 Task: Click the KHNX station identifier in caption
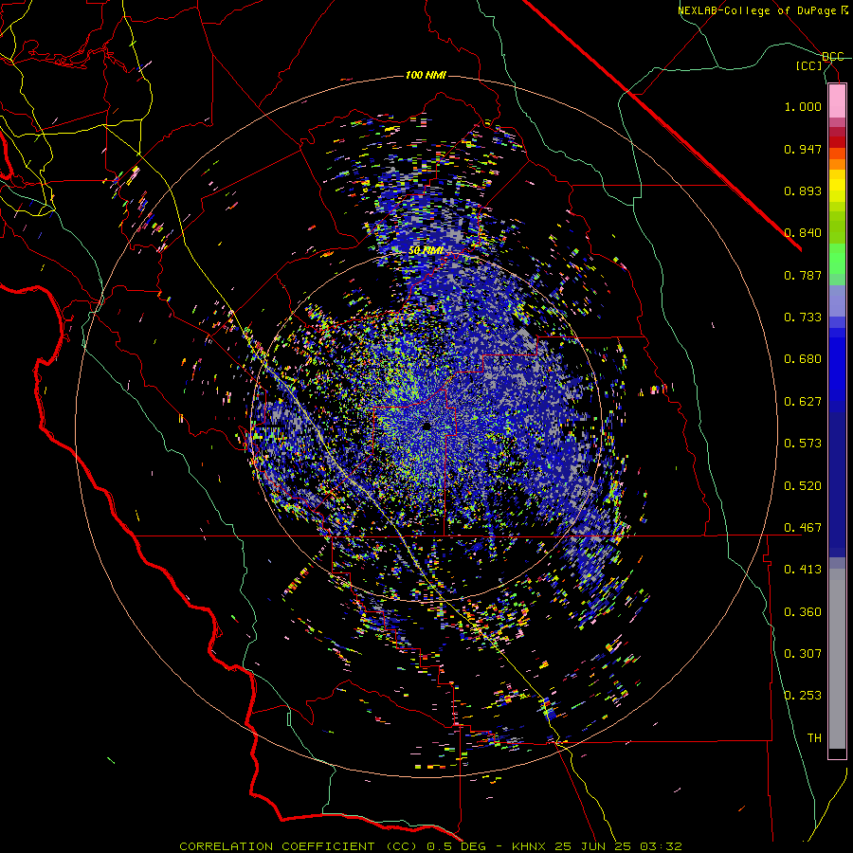(530, 846)
